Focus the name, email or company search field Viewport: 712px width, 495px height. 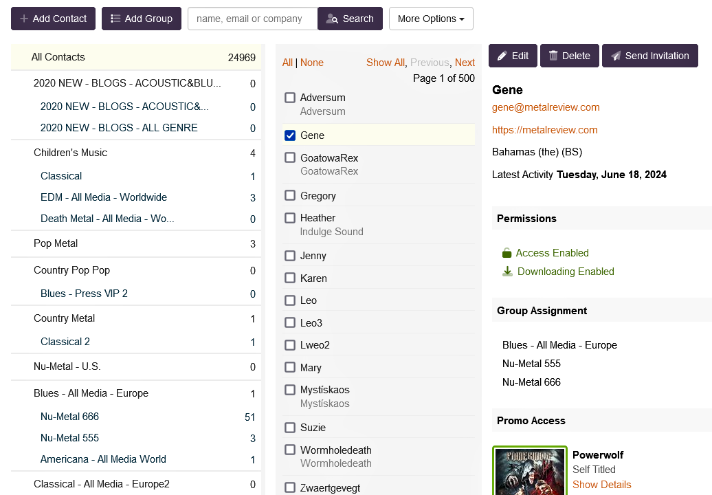(x=253, y=19)
